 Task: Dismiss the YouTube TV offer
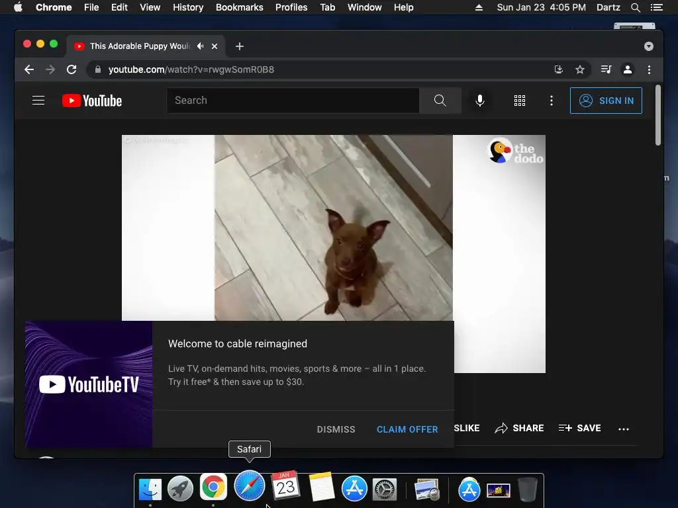click(x=336, y=429)
